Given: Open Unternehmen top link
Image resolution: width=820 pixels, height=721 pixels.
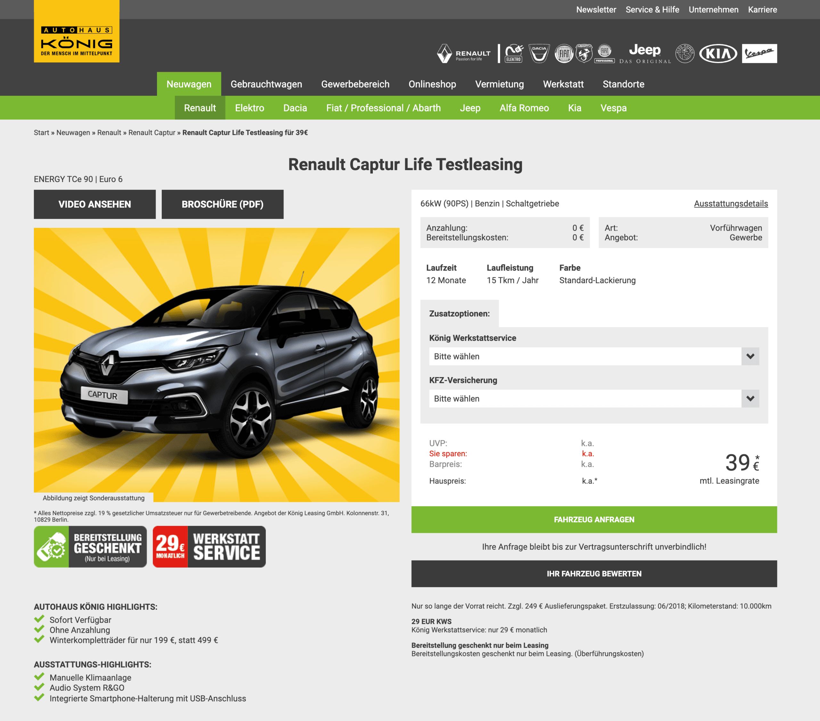Looking at the screenshot, I should click(x=713, y=10).
